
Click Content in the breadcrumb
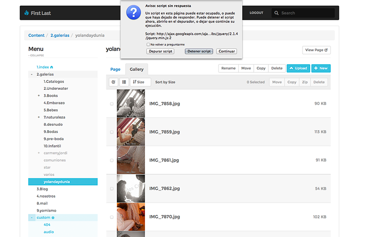coord(37,35)
